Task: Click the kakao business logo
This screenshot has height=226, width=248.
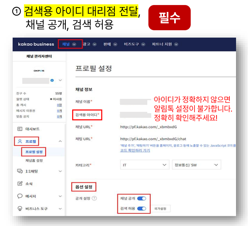Action: click(x=36, y=44)
